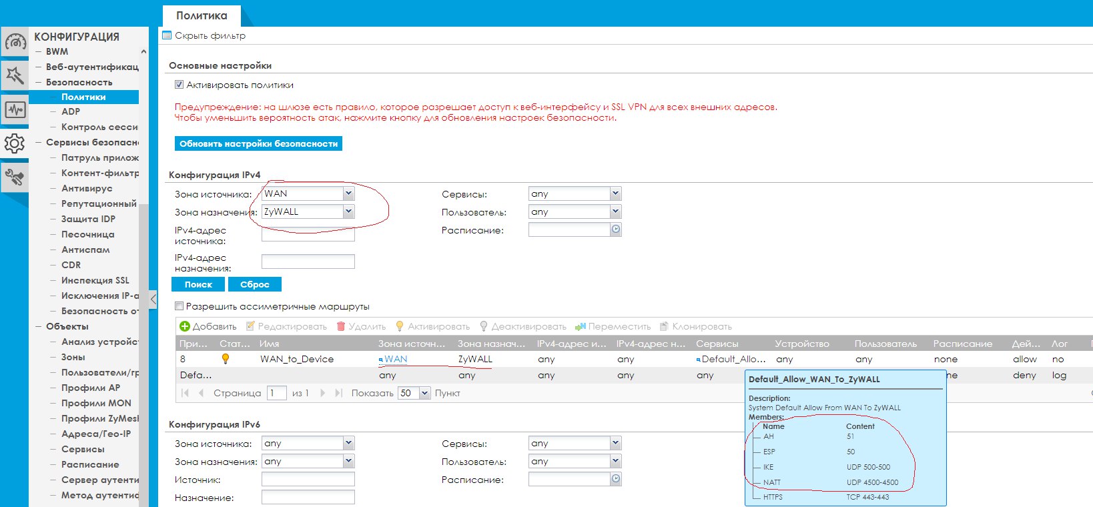
Task: Open the IPv6 Расписание clock picker icon
Action: point(616,479)
